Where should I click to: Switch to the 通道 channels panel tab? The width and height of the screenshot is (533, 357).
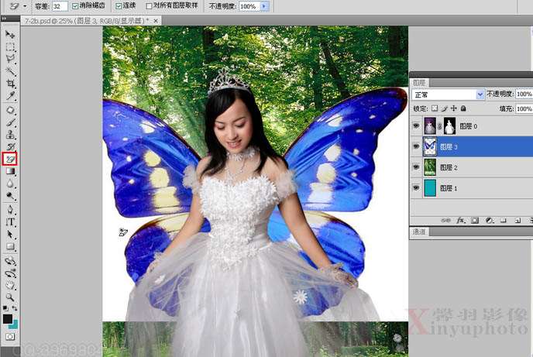[419, 232]
